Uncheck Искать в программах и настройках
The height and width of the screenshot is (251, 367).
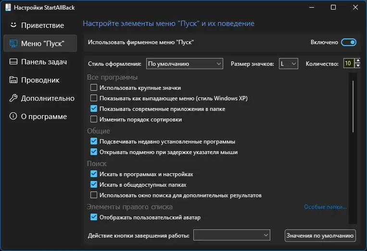[x=94, y=174]
